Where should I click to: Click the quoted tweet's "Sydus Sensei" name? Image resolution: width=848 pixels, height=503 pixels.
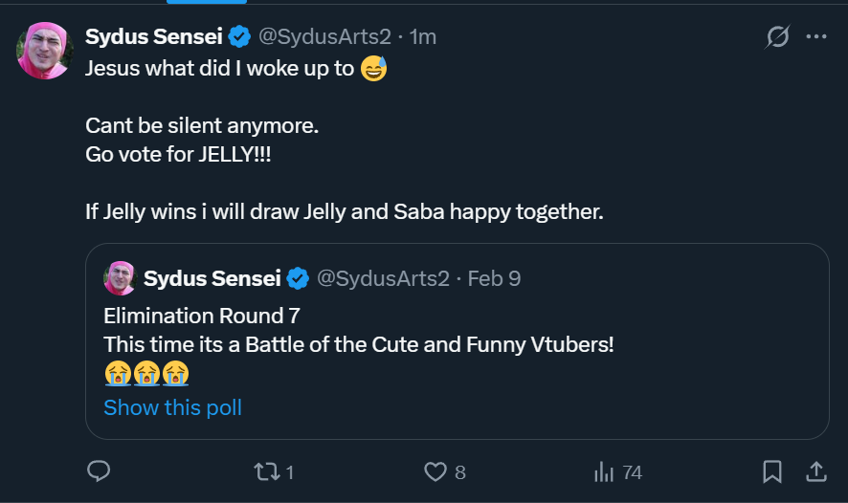pyautogui.click(x=212, y=278)
